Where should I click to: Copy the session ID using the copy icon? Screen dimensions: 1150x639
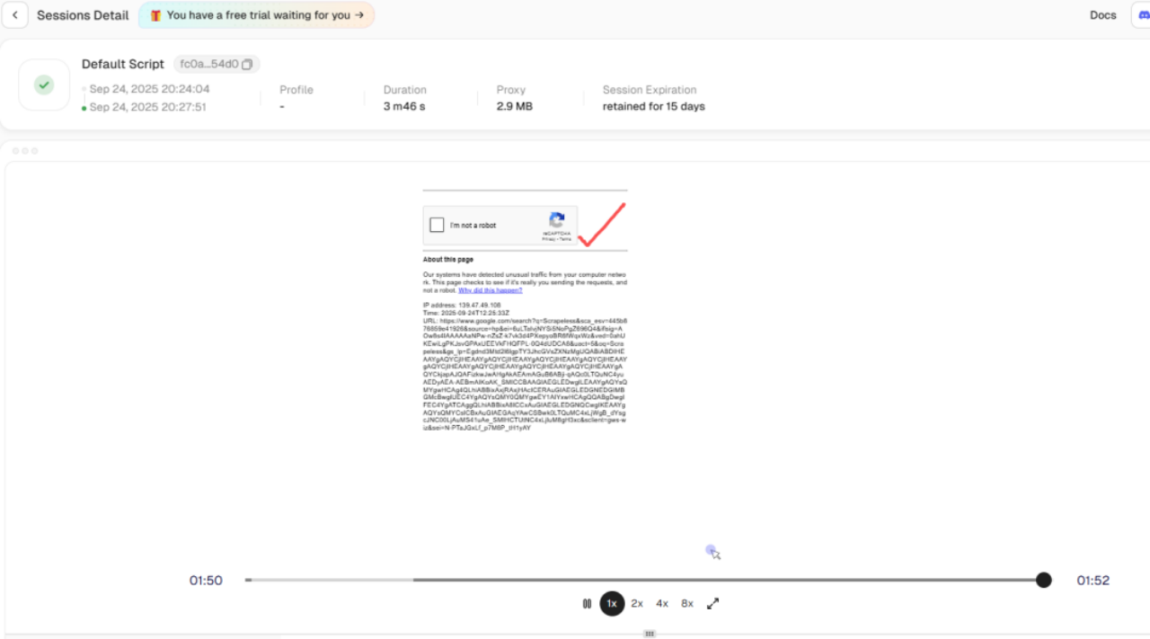247,65
